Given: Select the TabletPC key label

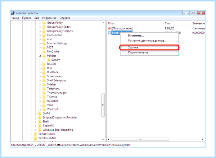Looking at the screenshot, I should tap(48, 126).
